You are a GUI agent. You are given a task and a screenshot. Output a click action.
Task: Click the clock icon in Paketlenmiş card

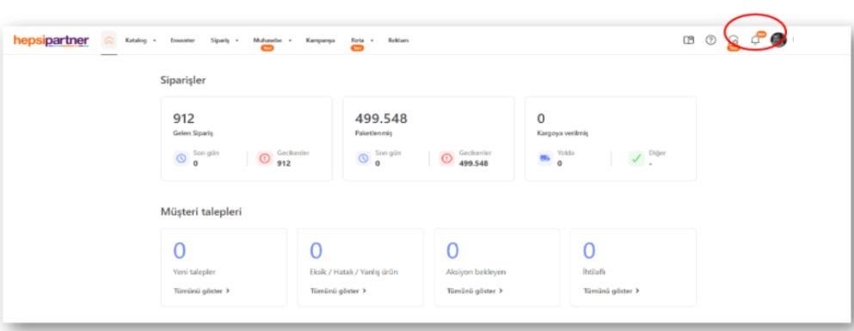pos(363,158)
